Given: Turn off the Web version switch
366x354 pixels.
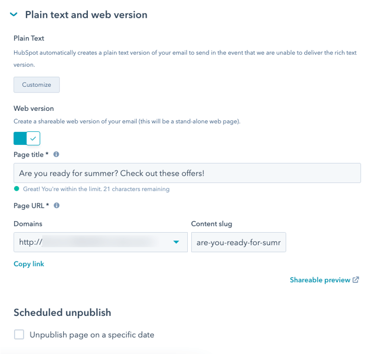Looking at the screenshot, I should click(x=27, y=138).
